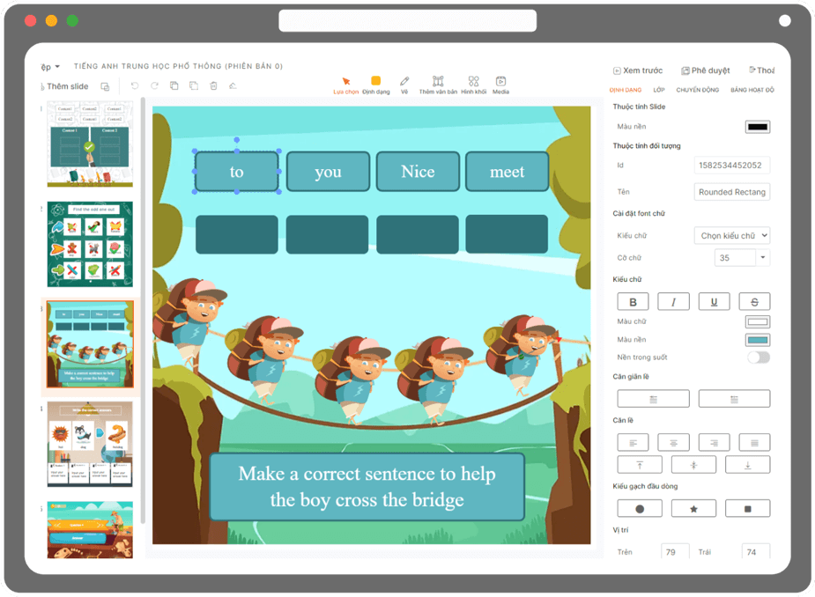
Task: Select the Vẽ pencil drawing tool
Action: point(404,85)
